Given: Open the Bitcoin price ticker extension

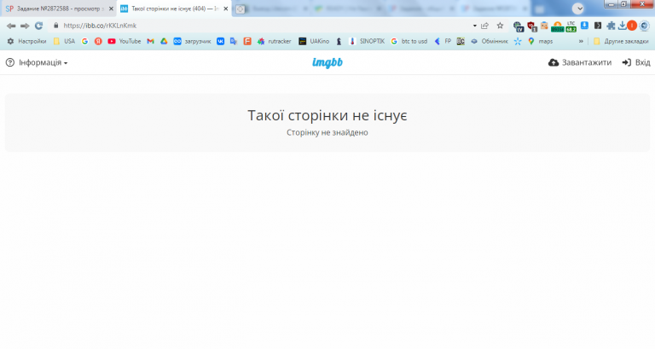Looking at the screenshot, I should tap(557, 26).
